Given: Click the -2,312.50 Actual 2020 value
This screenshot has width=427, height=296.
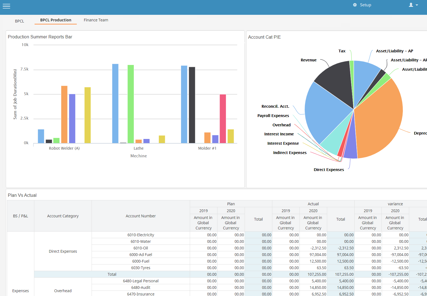Looking at the screenshot, I should pos(313,248).
